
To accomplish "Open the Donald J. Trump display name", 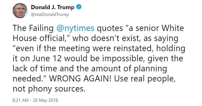I will coord(53,7).
